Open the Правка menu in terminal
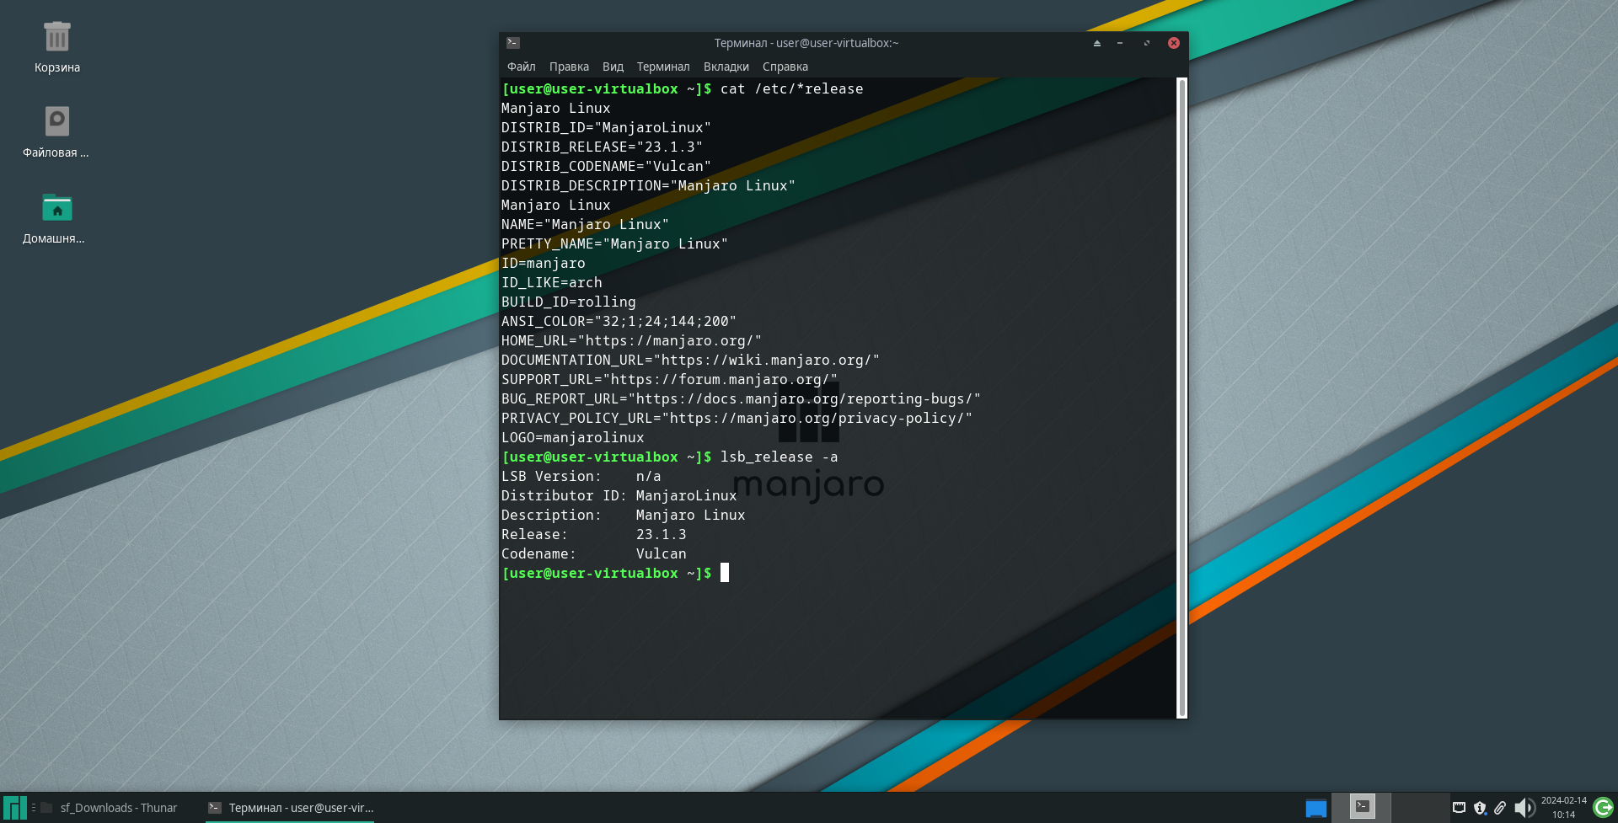This screenshot has height=823, width=1618. 569,67
